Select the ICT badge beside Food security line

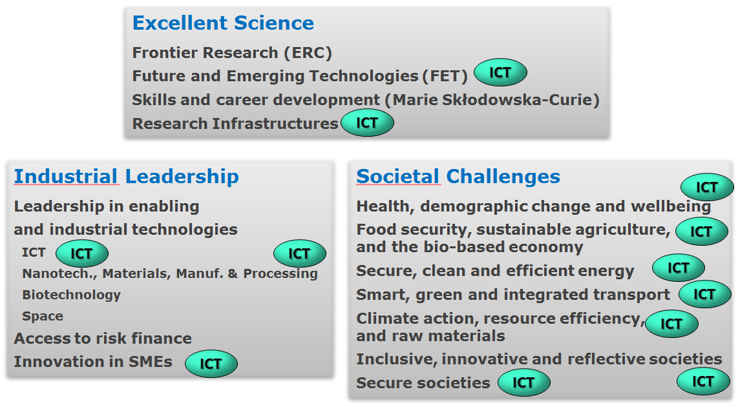coord(702,232)
